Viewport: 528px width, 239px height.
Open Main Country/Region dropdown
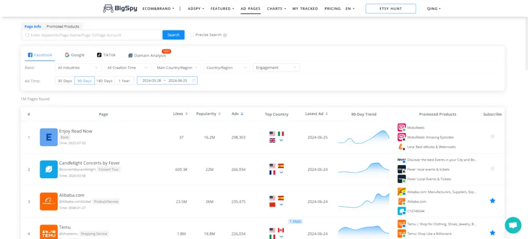coord(177,67)
